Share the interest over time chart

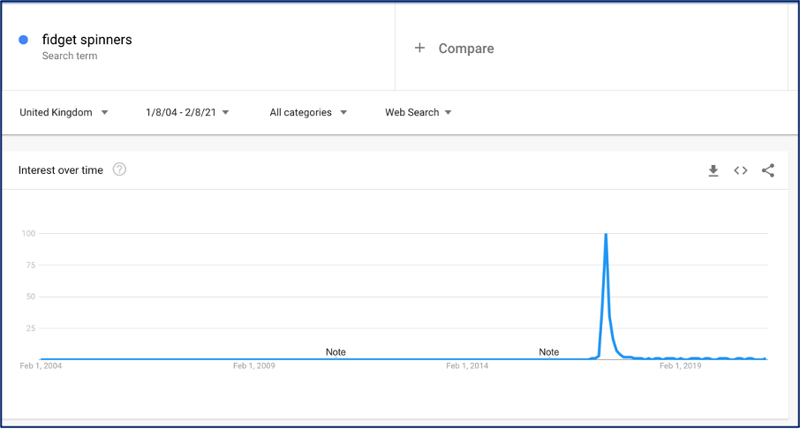click(768, 170)
